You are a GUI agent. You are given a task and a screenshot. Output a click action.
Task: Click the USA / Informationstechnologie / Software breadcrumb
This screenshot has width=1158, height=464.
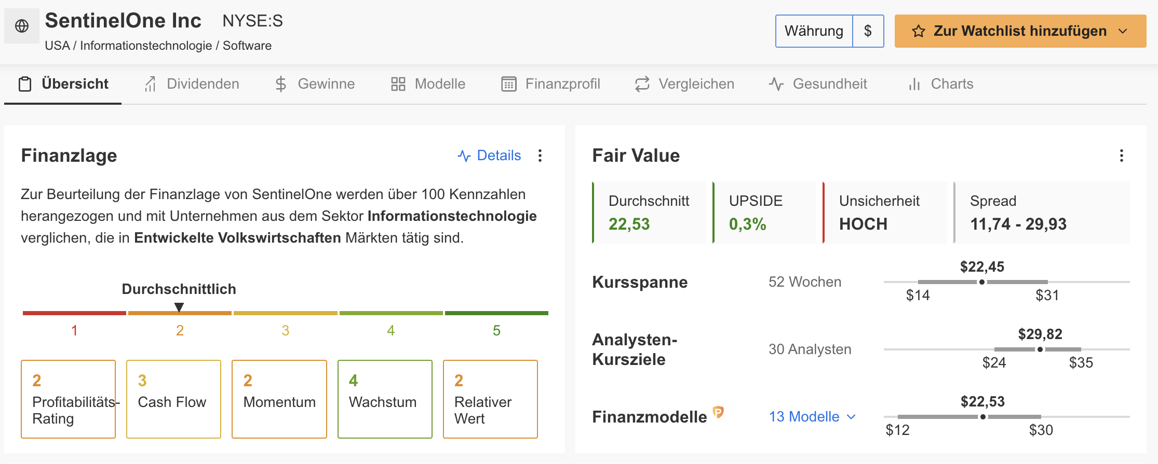158,46
